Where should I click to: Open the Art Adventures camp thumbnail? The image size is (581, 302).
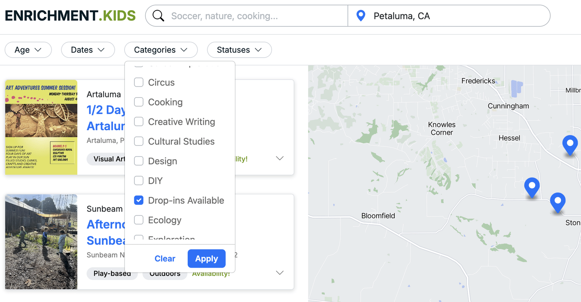(x=41, y=127)
